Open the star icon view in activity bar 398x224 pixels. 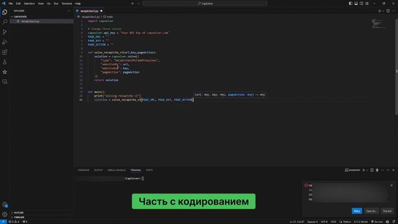(x=4, y=72)
